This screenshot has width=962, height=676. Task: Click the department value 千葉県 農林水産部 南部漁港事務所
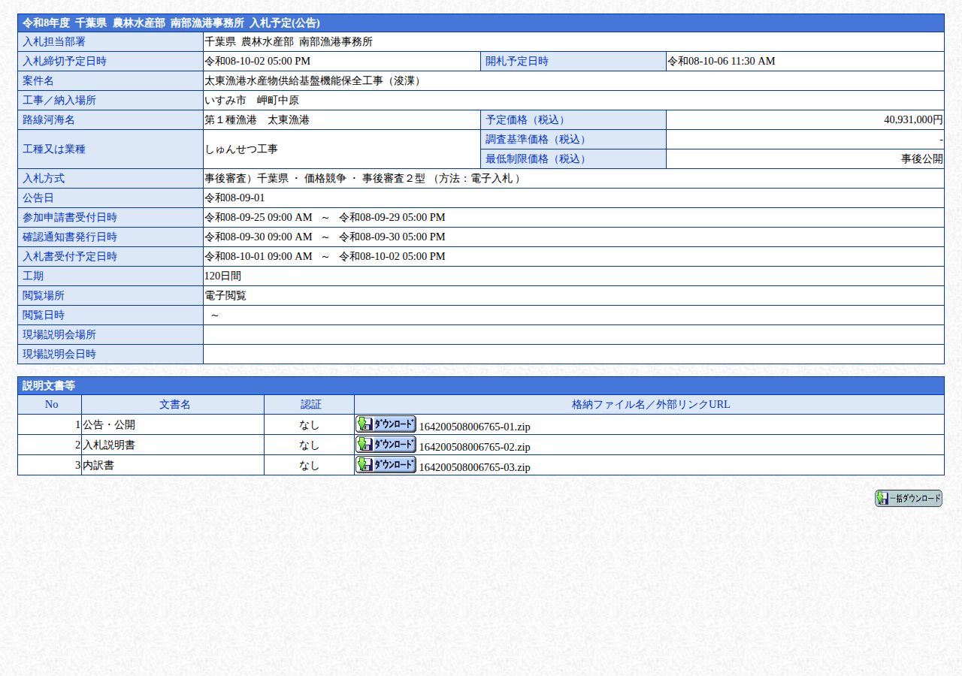point(289,41)
